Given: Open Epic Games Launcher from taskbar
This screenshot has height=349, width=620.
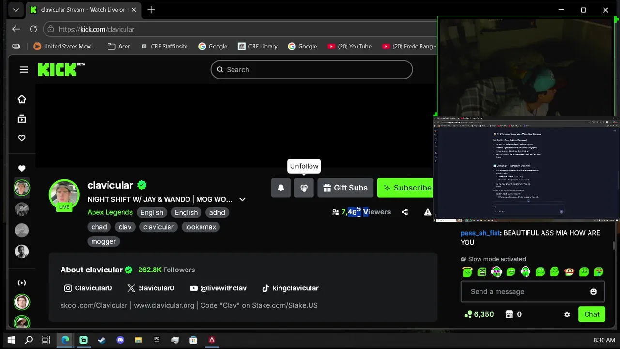Looking at the screenshot, I should (157, 340).
